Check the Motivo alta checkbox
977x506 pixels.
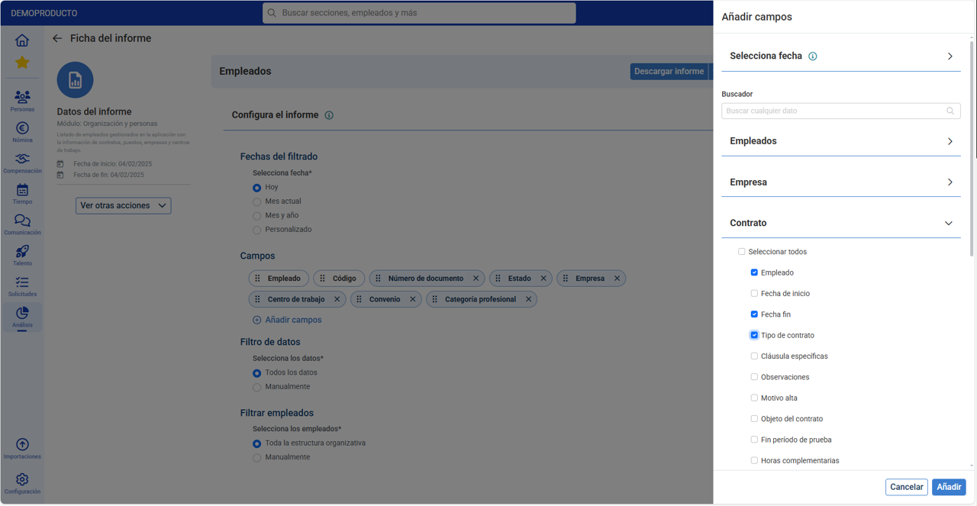pos(754,398)
